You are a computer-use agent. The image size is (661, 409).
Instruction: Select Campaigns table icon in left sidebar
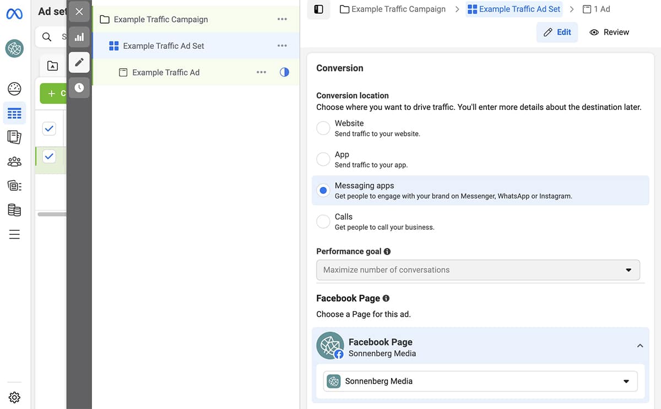coord(14,114)
